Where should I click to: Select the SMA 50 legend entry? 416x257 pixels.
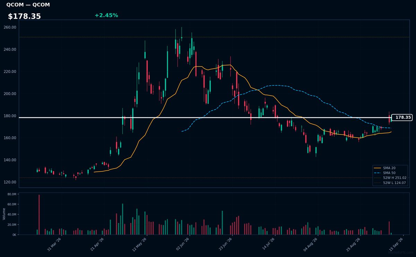(x=385, y=172)
